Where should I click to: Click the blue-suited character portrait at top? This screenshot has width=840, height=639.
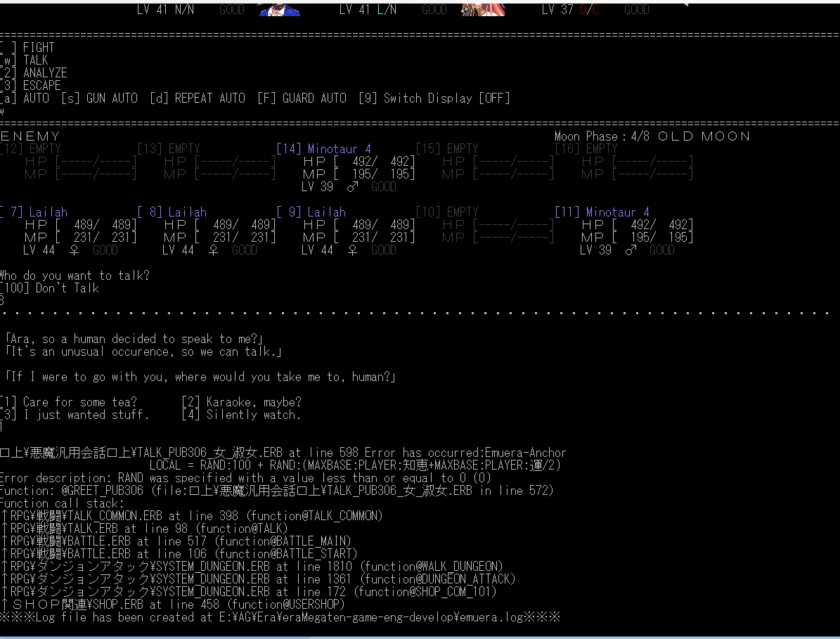[279, 8]
